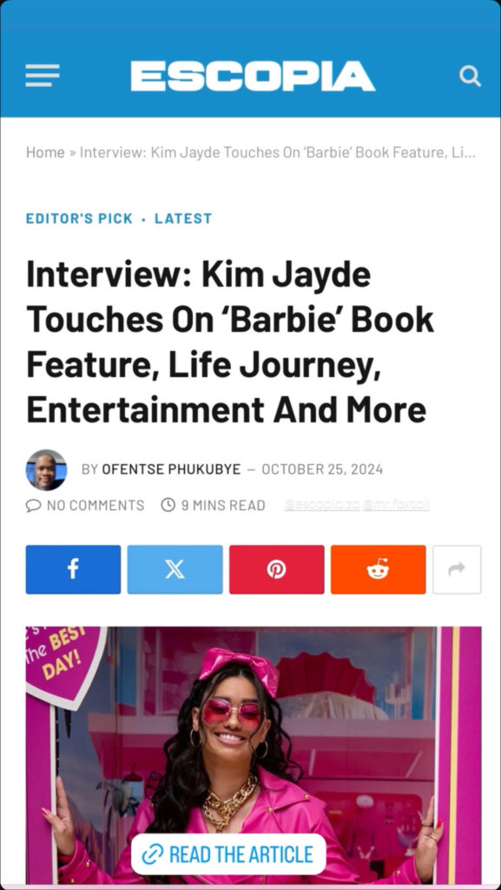Click the article headline

(x=230, y=342)
